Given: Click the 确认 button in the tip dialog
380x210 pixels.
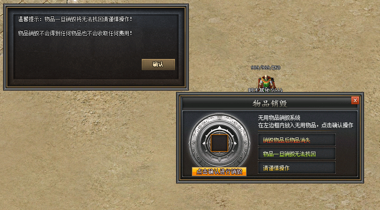Looking at the screenshot, I should (x=158, y=65).
